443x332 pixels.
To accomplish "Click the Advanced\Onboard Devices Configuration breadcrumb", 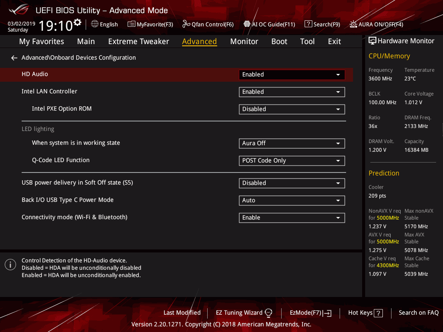I will (x=79, y=57).
